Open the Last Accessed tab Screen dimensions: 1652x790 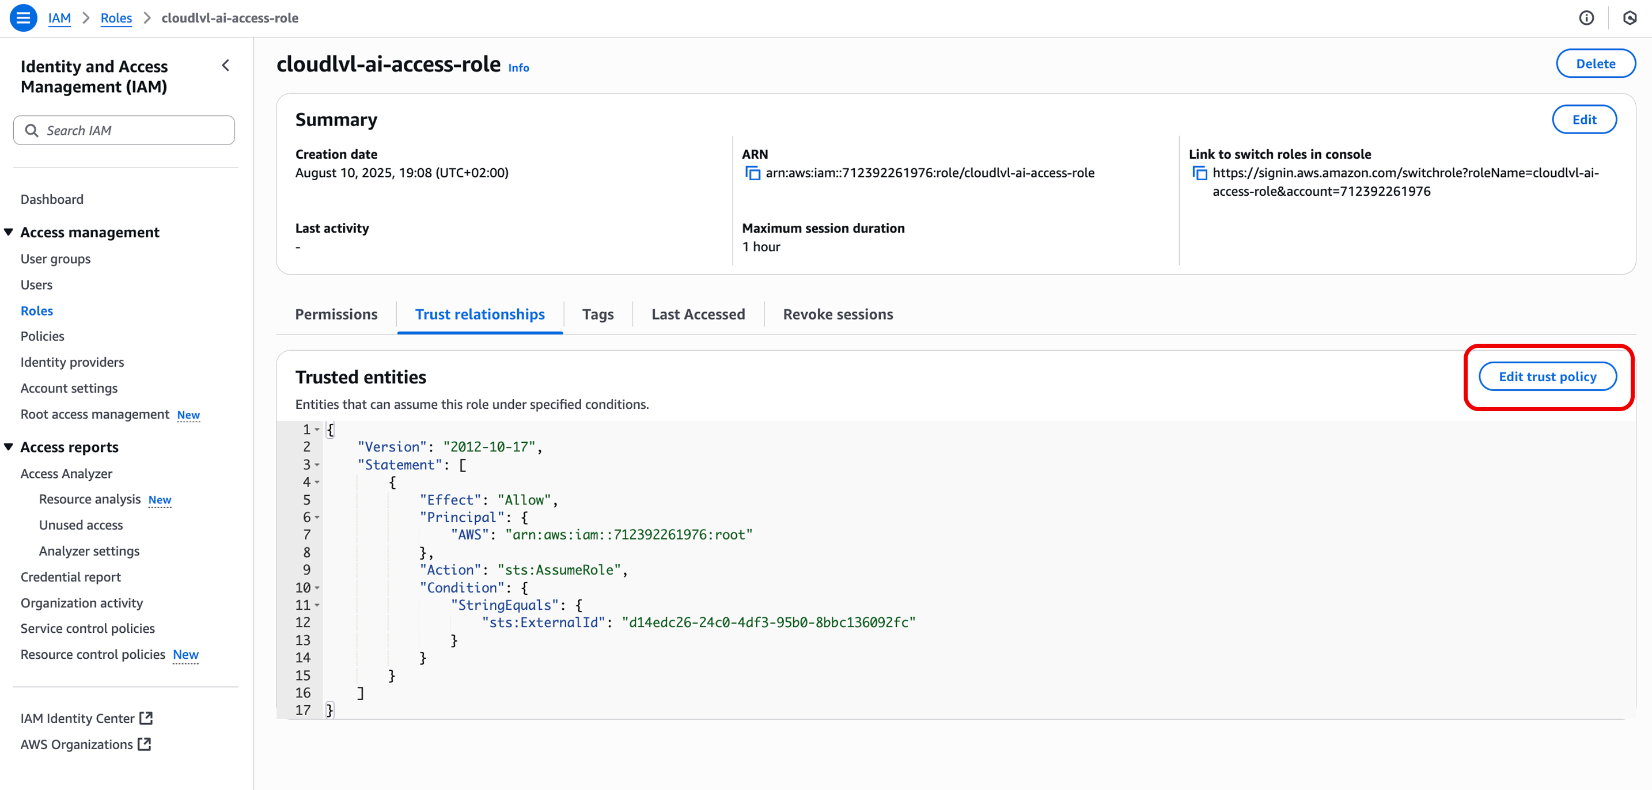(698, 314)
